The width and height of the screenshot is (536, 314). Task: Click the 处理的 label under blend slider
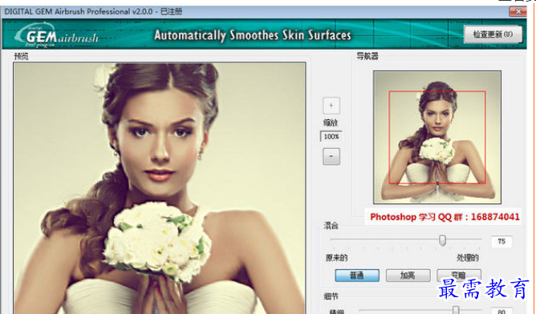tap(468, 258)
